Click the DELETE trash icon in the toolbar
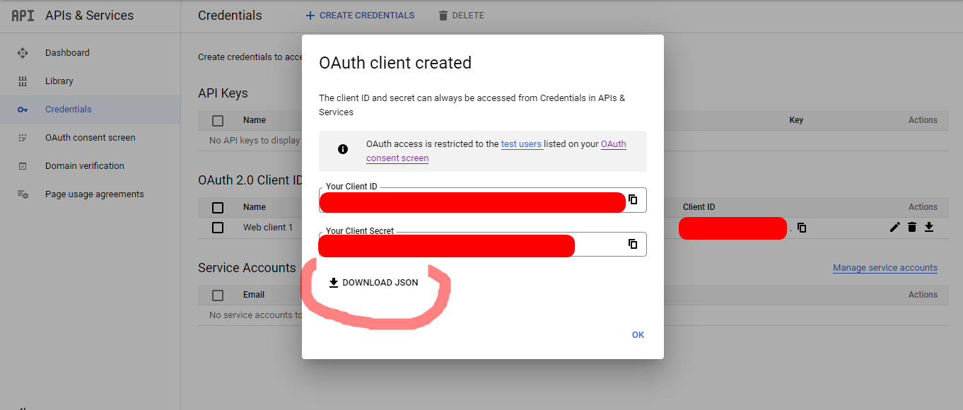 [442, 15]
